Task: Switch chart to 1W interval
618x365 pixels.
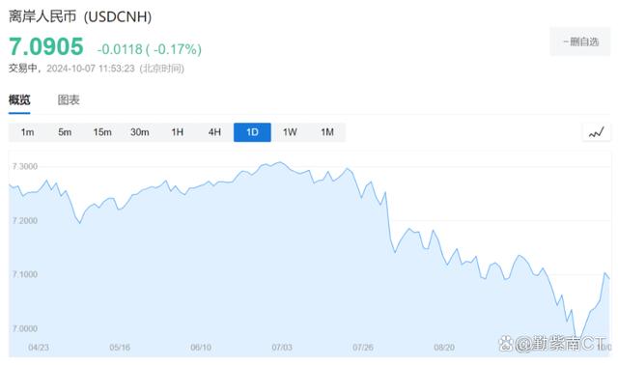Action: 290,132
